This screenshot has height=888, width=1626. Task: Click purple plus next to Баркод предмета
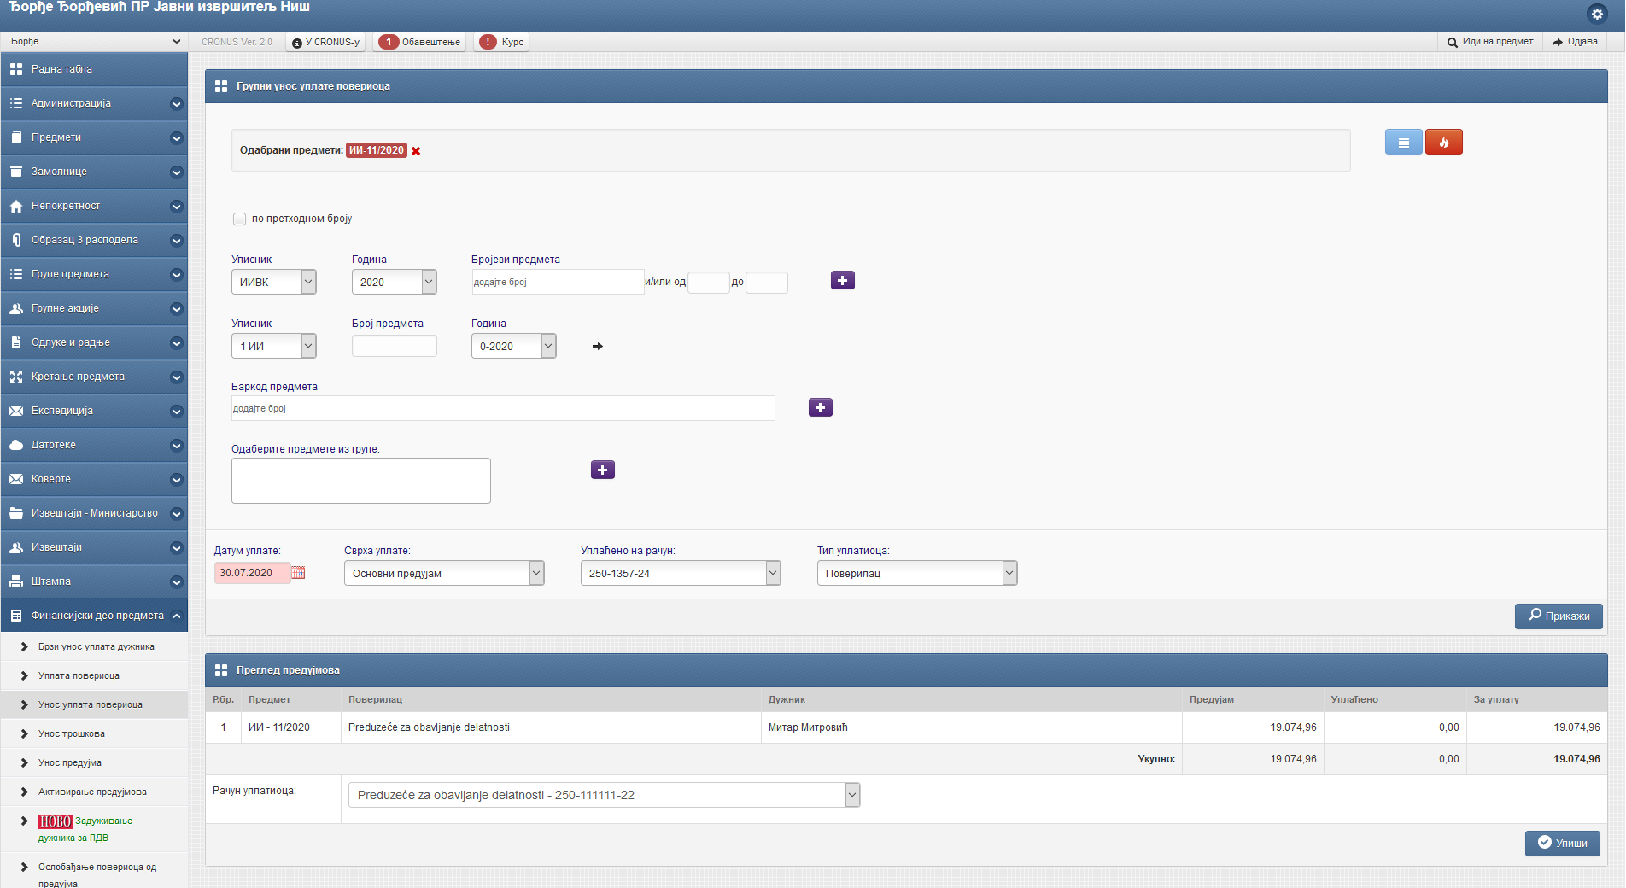point(820,408)
